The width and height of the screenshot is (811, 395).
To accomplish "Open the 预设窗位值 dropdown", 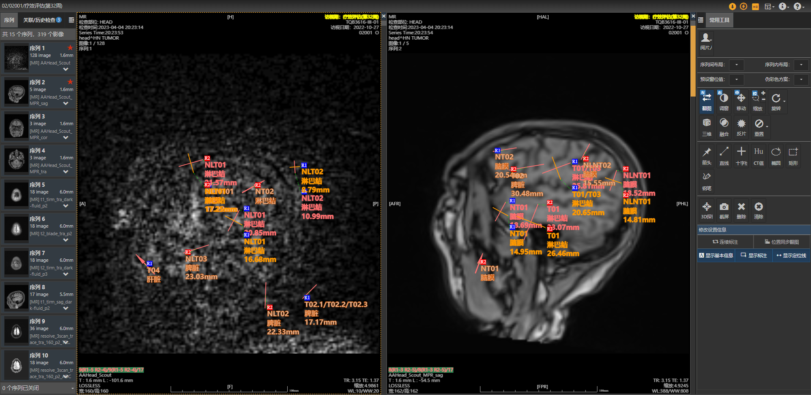I will pos(736,79).
